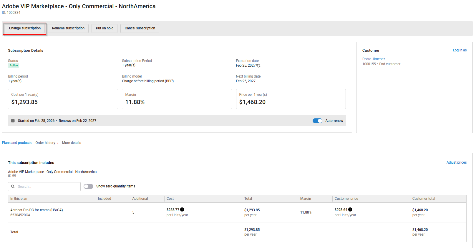Select the Acrobat Pro DC for teams row

[37, 212]
